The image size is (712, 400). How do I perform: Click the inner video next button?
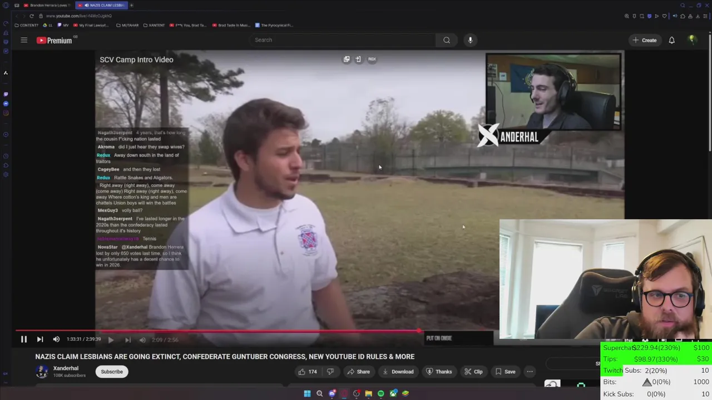point(128,339)
